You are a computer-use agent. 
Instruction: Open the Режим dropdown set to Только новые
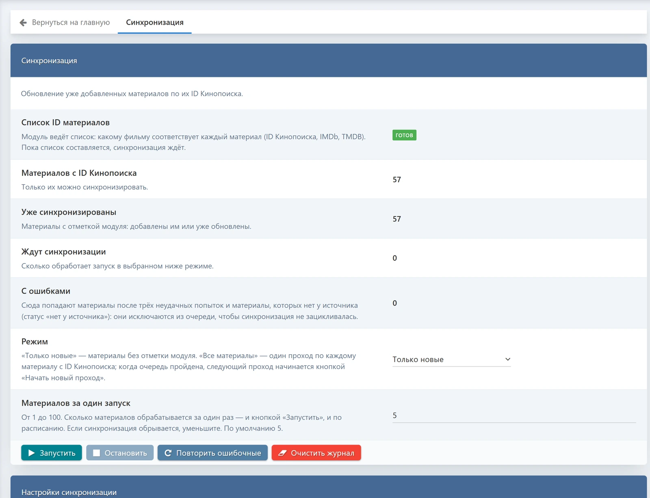[451, 360]
